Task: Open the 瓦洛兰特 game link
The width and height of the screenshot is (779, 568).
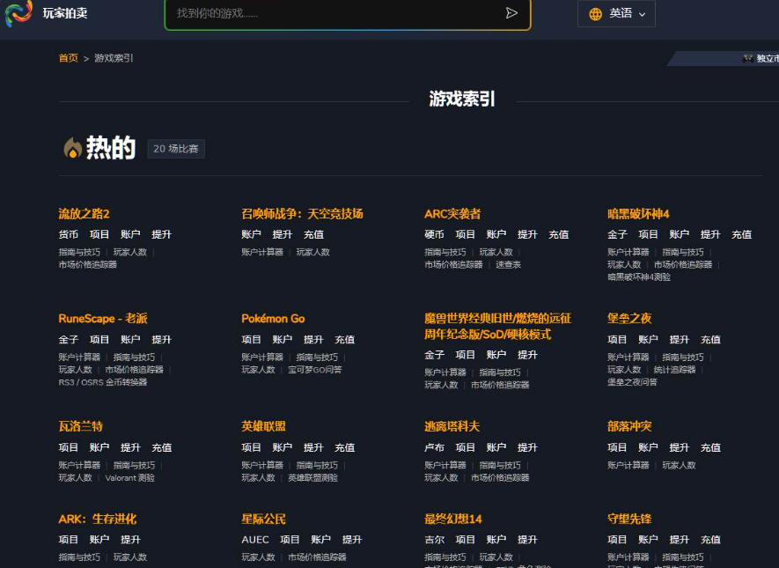Action: (x=80, y=426)
